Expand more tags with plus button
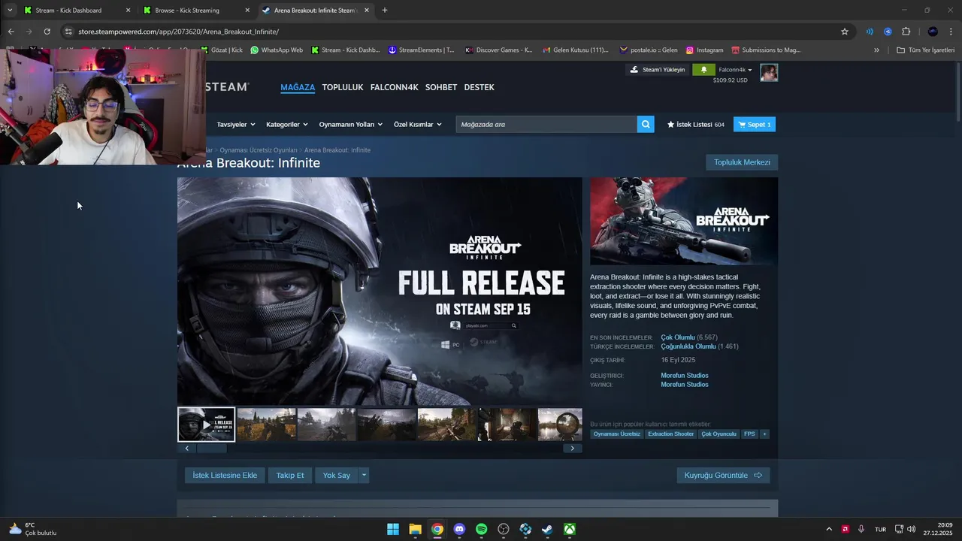 [764, 434]
